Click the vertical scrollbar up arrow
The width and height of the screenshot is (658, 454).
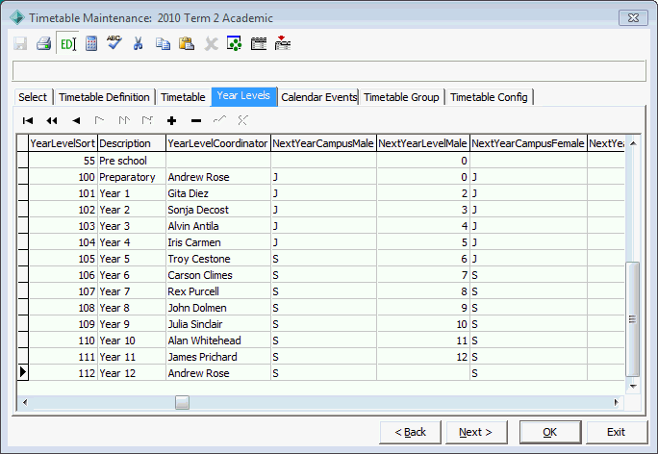pyautogui.click(x=633, y=143)
